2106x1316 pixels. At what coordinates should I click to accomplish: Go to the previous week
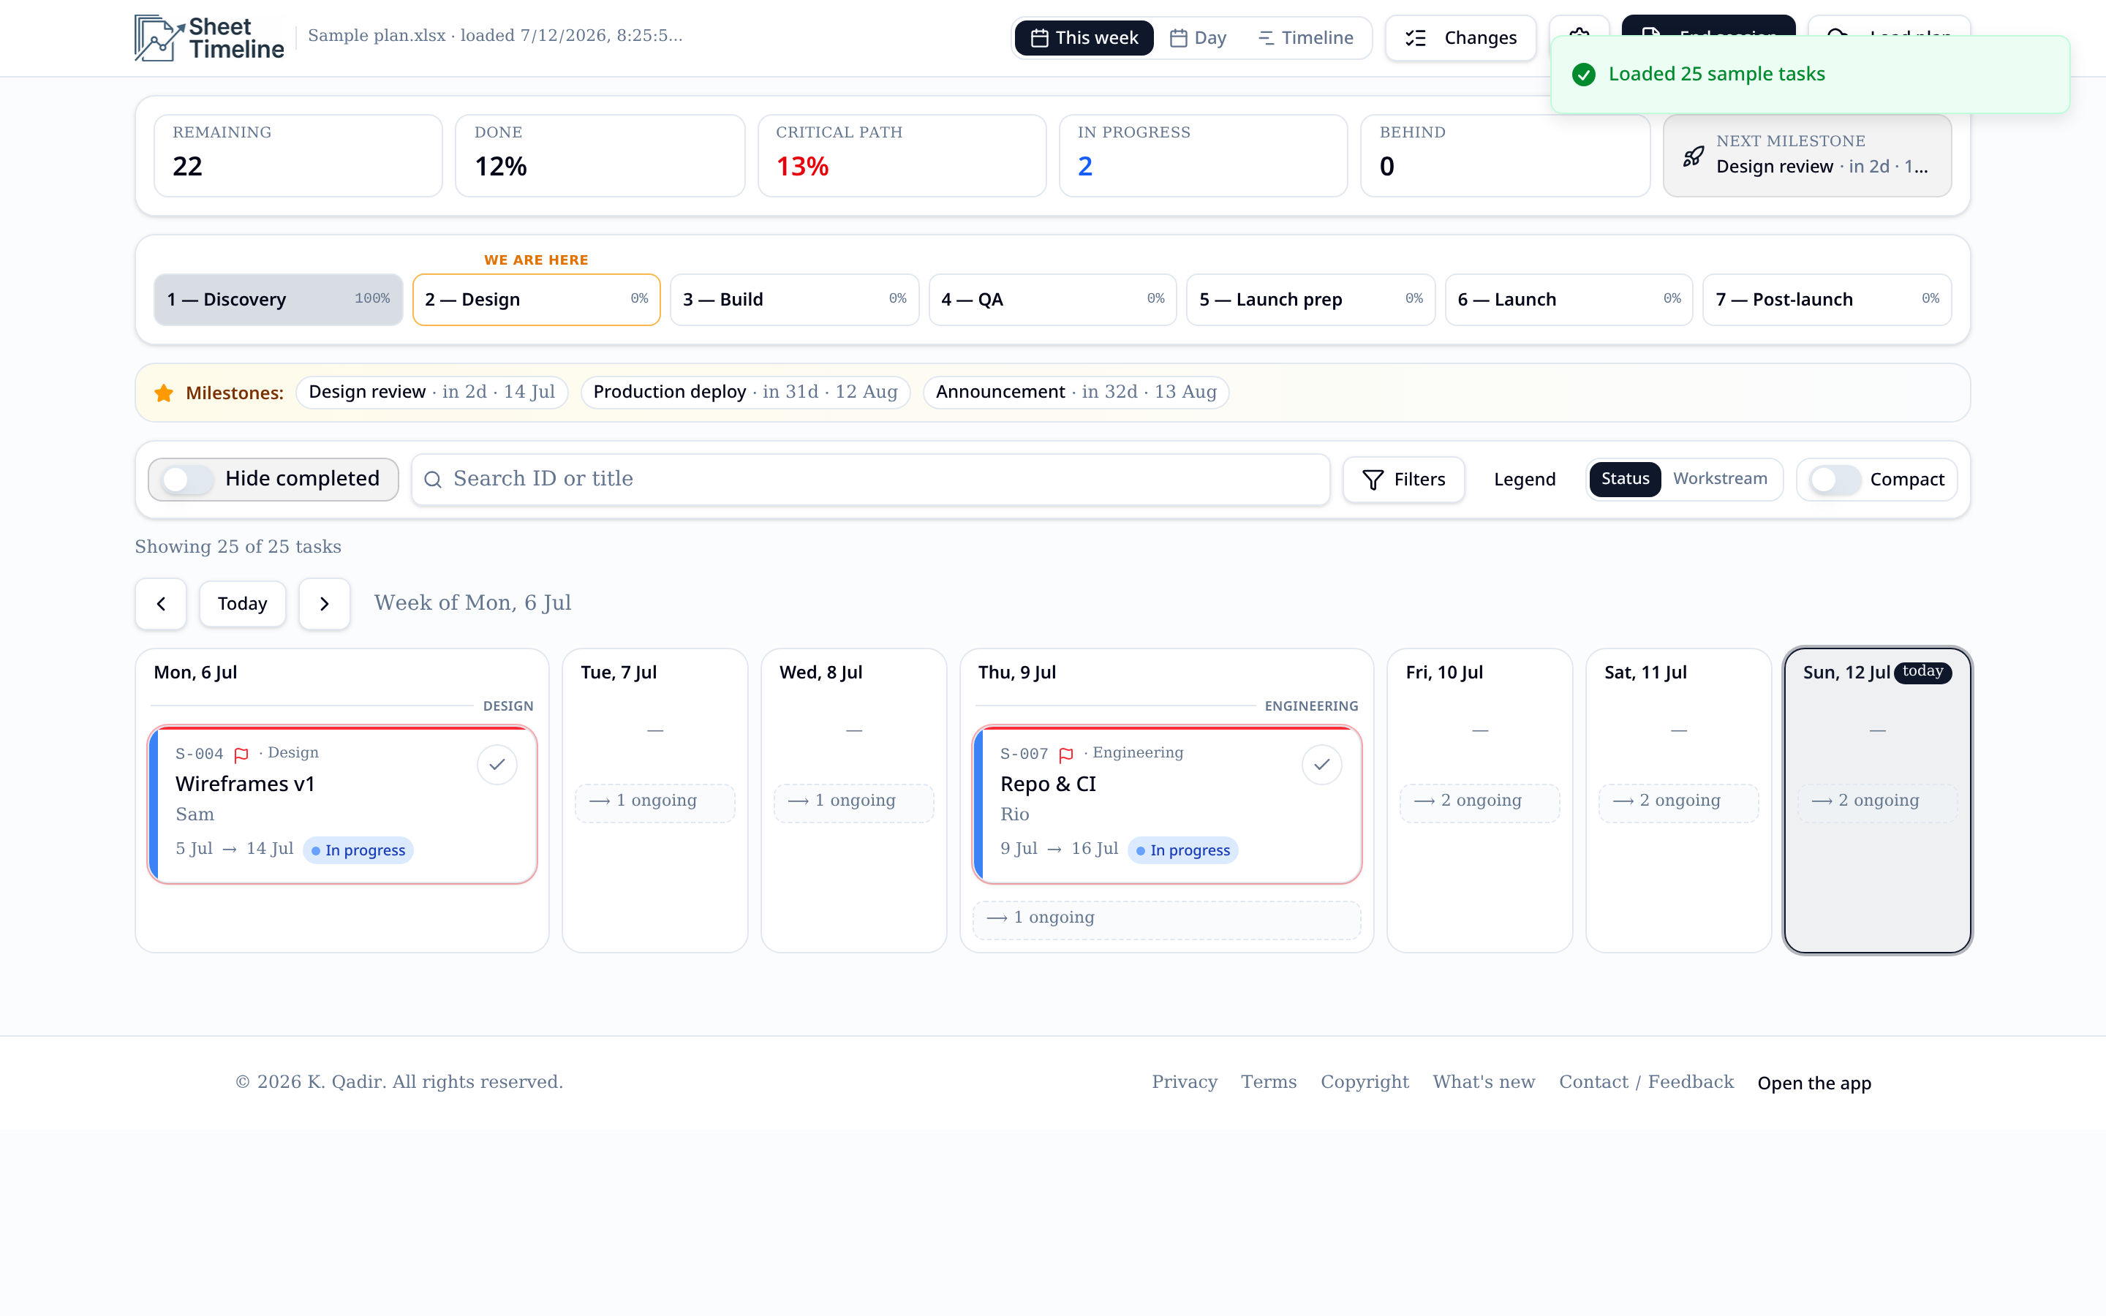coord(161,603)
